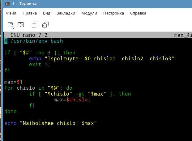Open the Правка menu
This screenshot has width=192, height=141.
click(x=30, y=13)
